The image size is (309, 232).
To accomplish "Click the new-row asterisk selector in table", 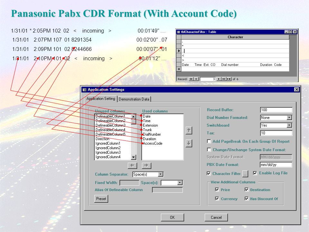I will click(179, 69).
